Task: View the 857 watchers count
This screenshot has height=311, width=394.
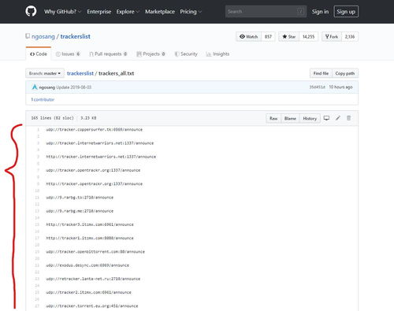Action: (x=268, y=37)
